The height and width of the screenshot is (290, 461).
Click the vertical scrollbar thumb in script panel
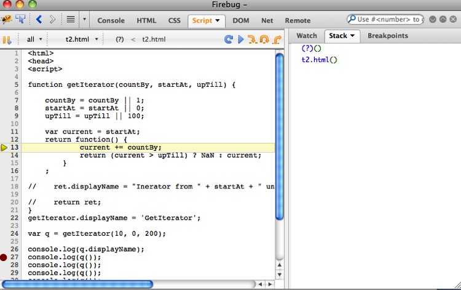pyautogui.click(x=280, y=136)
